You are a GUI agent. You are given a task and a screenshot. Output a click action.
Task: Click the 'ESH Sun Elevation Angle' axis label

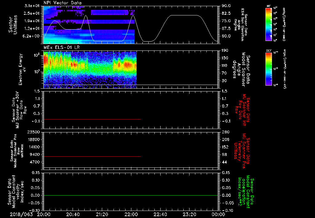[241, 25]
